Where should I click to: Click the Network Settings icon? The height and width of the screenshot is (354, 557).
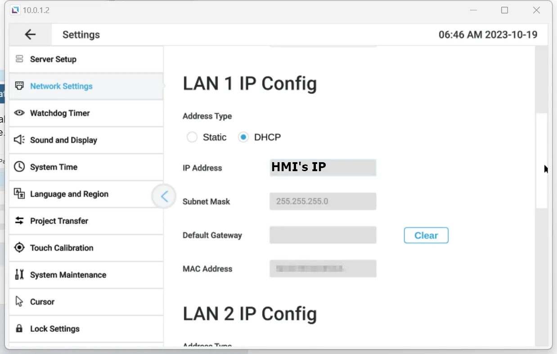pyautogui.click(x=19, y=86)
